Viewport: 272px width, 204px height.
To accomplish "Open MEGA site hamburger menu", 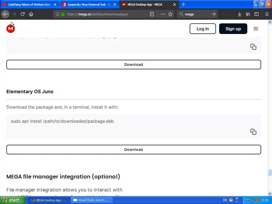I will (256, 29).
